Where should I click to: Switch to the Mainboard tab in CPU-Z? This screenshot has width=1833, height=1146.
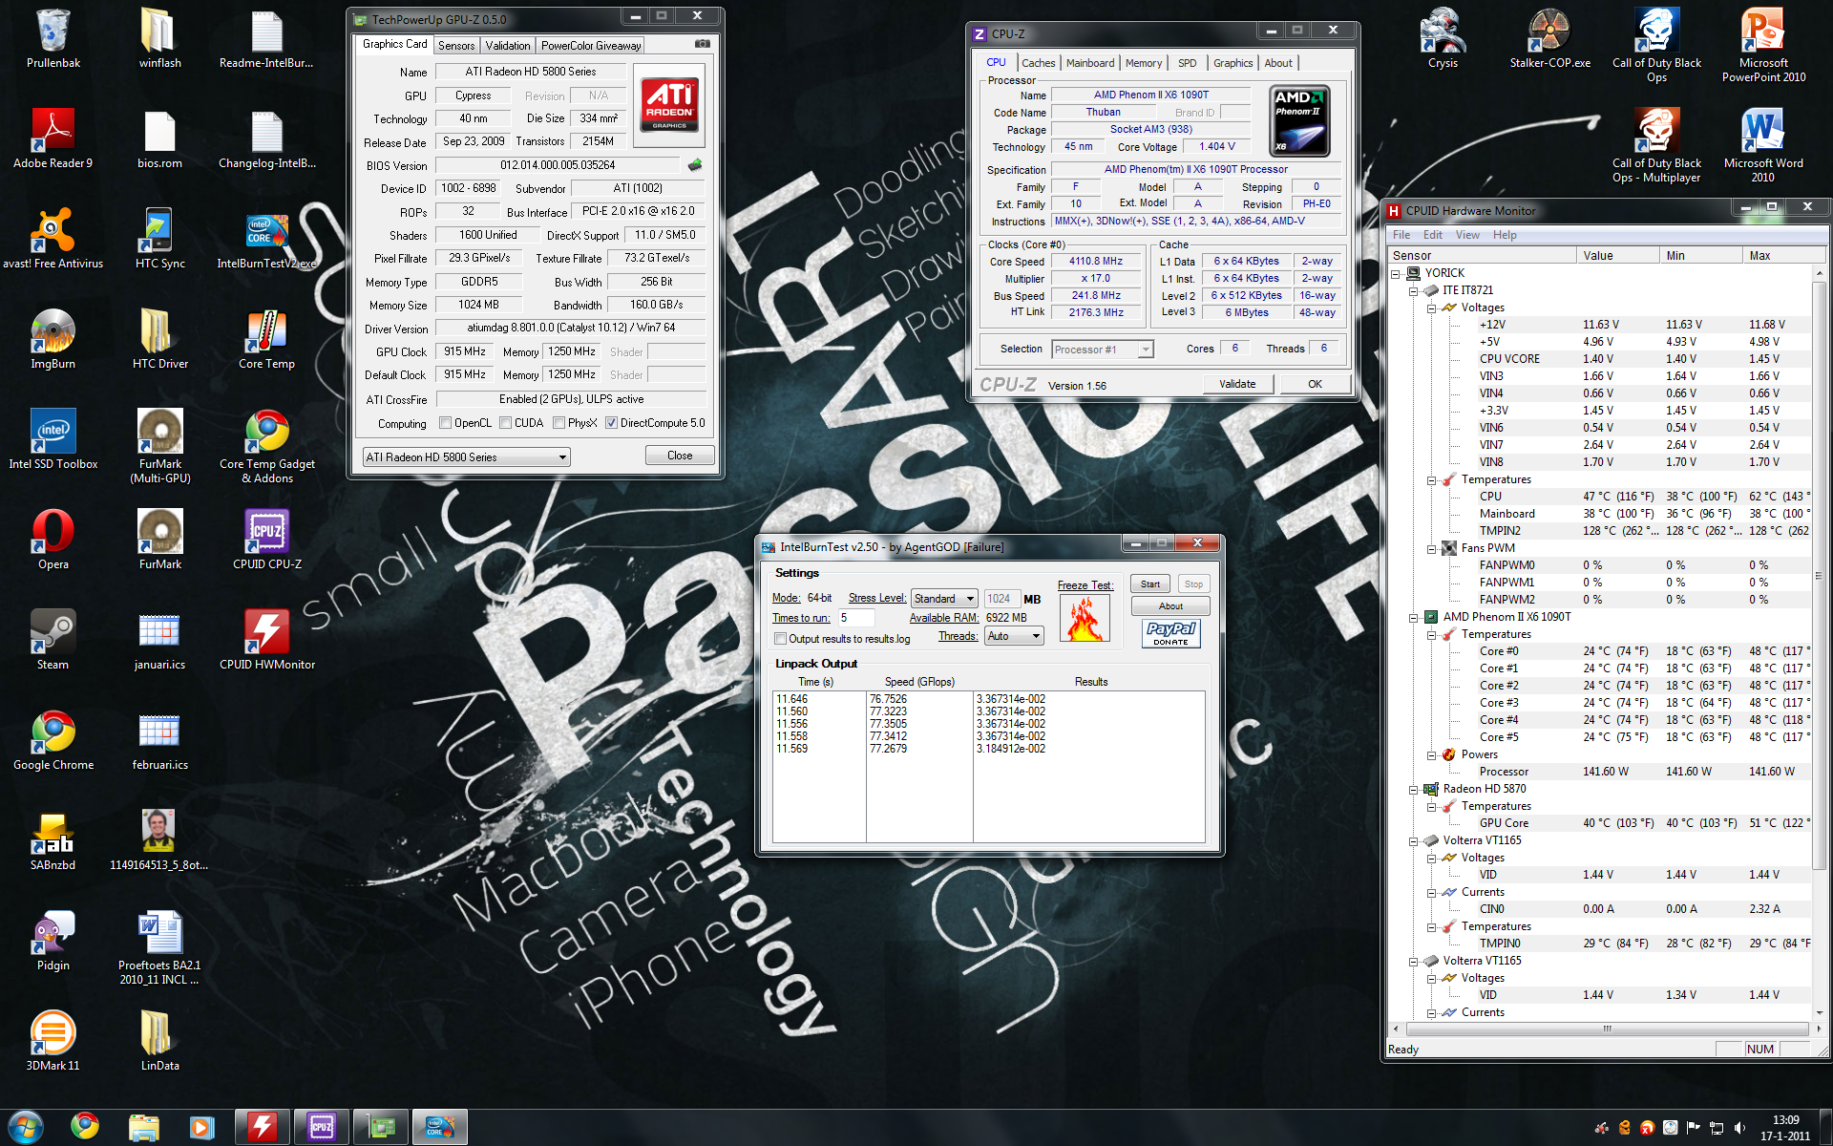click(1089, 63)
